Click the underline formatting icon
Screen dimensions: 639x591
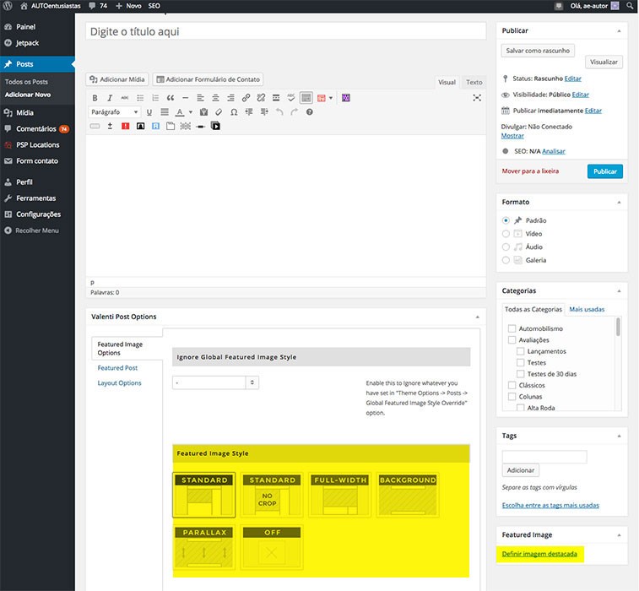point(149,112)
